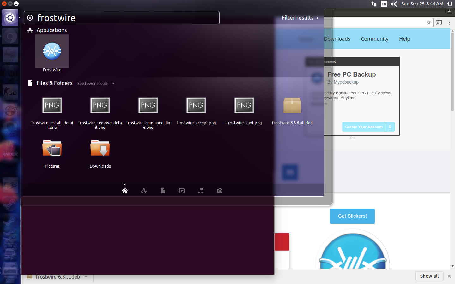Viewport: 455px width, 284px height.
Task: Open Steam in the launcher
Action: (10, 204)
